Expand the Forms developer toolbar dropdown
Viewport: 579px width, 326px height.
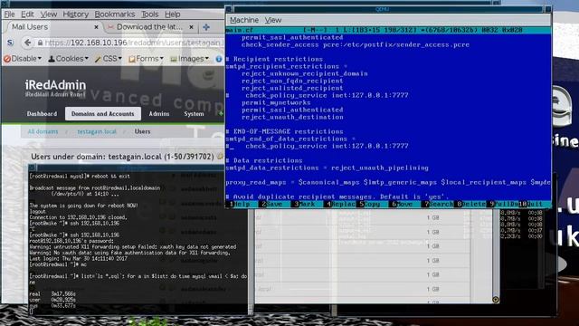[x=146, y=58]
